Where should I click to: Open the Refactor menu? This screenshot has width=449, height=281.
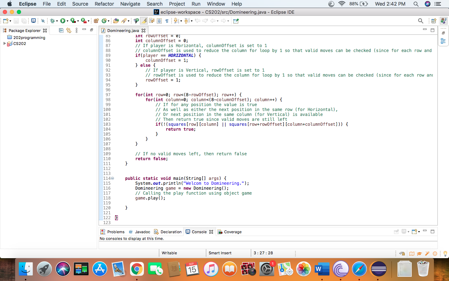click(x=104, y=4)
